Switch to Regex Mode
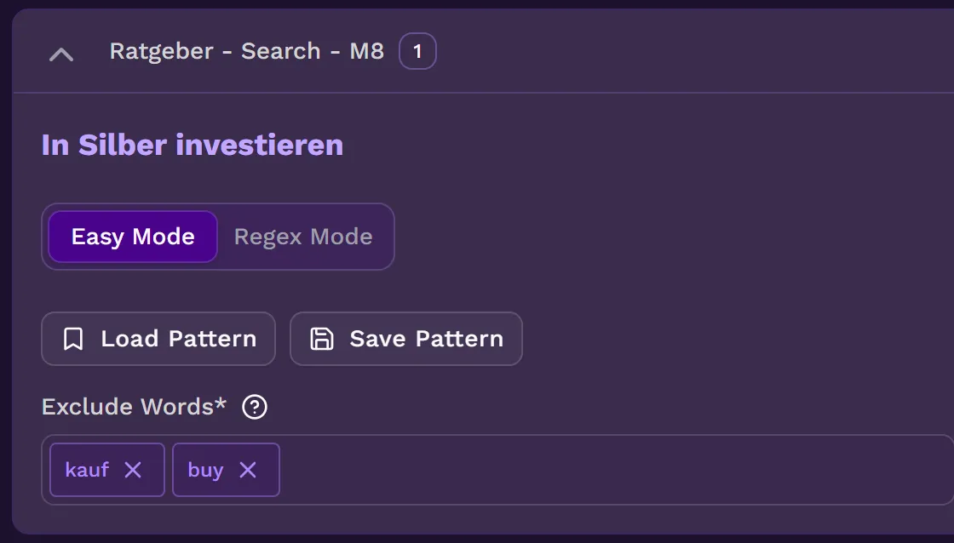Viewport: 954px width, 543px height. point(303,237)
